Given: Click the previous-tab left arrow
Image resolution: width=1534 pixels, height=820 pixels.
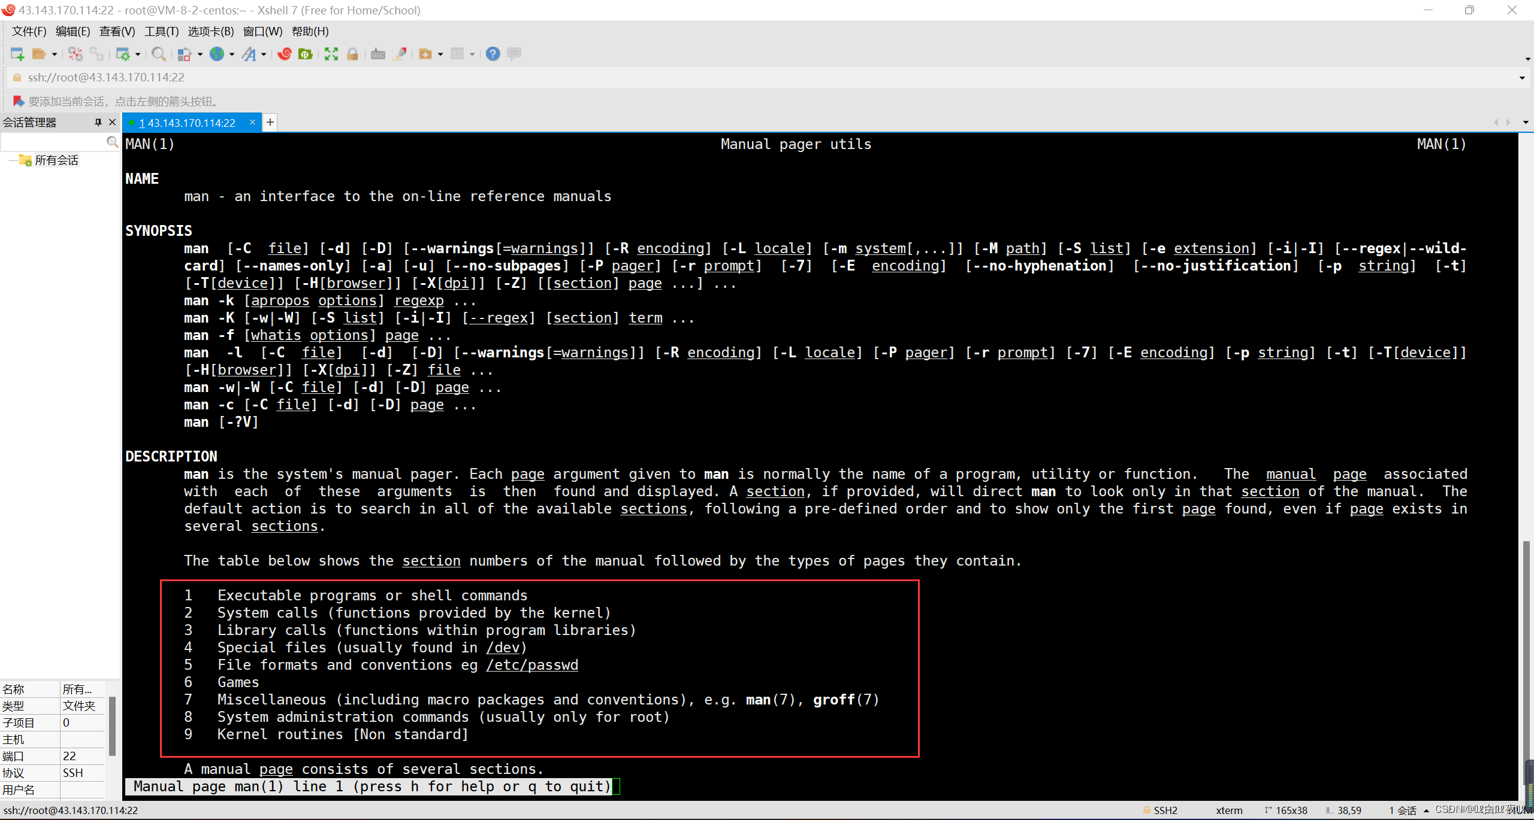Looking at the screenshot, I should tap(1496, 122).
